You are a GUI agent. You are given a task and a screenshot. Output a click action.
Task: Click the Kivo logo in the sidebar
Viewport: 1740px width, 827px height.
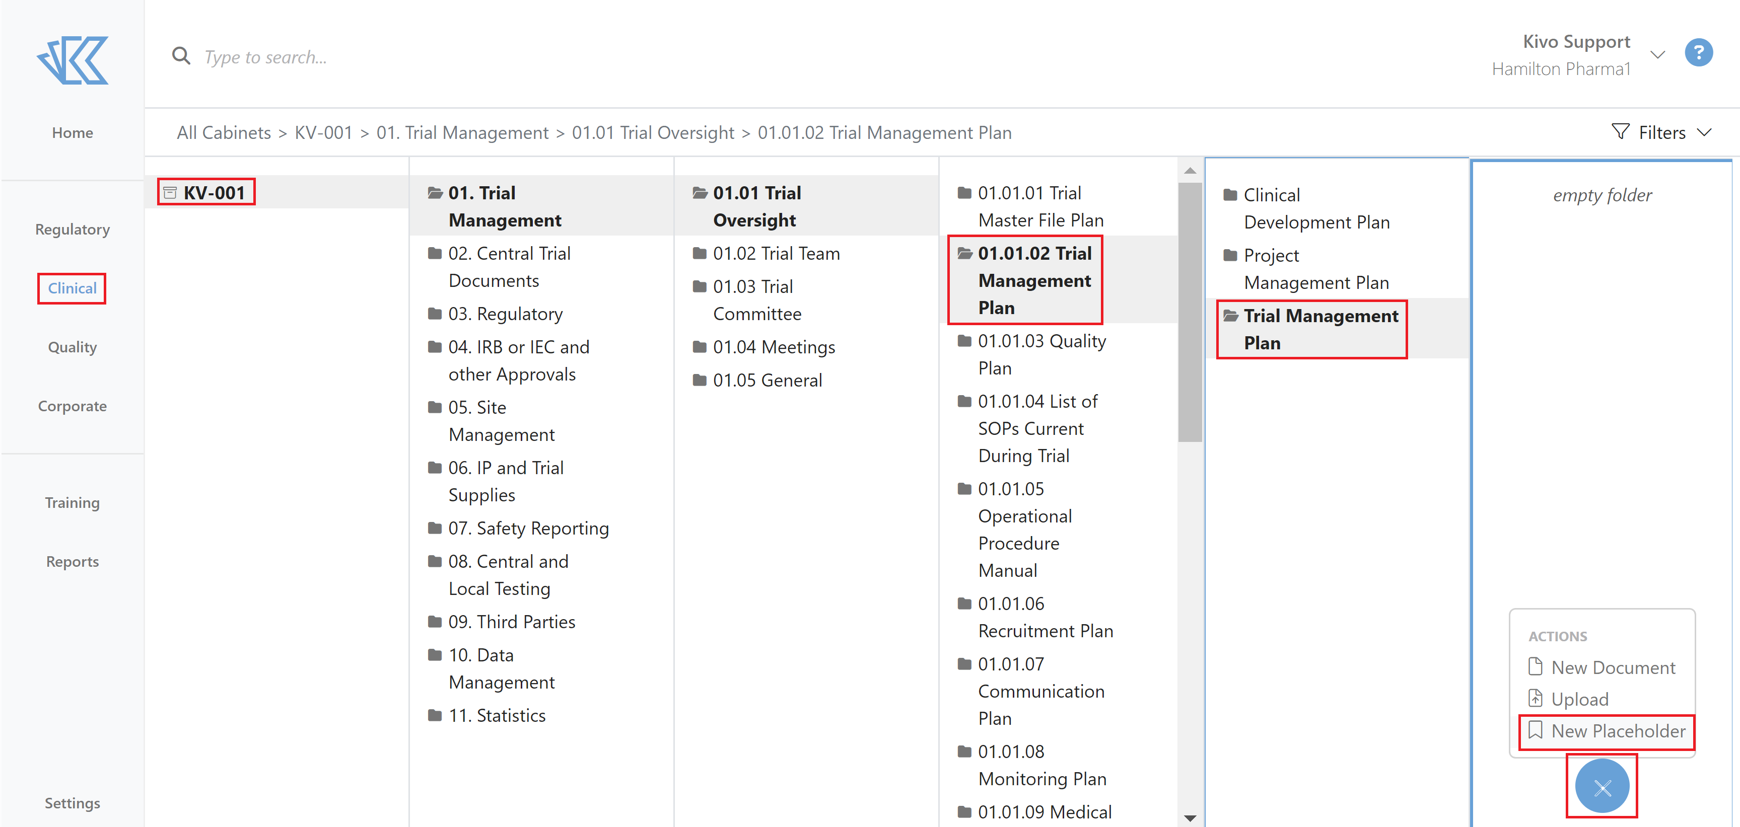(x=72, y=60)
